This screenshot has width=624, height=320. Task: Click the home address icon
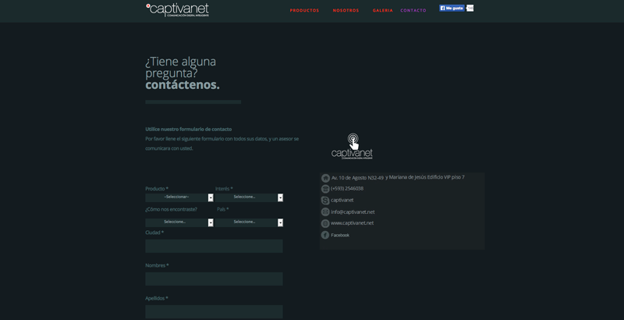click(325, 178)
